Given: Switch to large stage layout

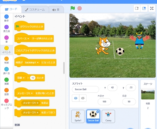Looking at the screenshot, I should (144, 8).
